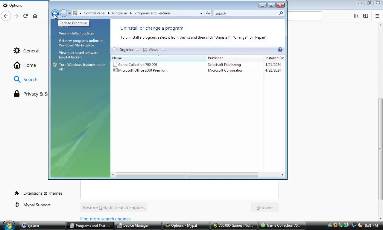The width and height of the screenshot is (383, 230).
Task: Open Help with the blue question icon
Action: 280,50
